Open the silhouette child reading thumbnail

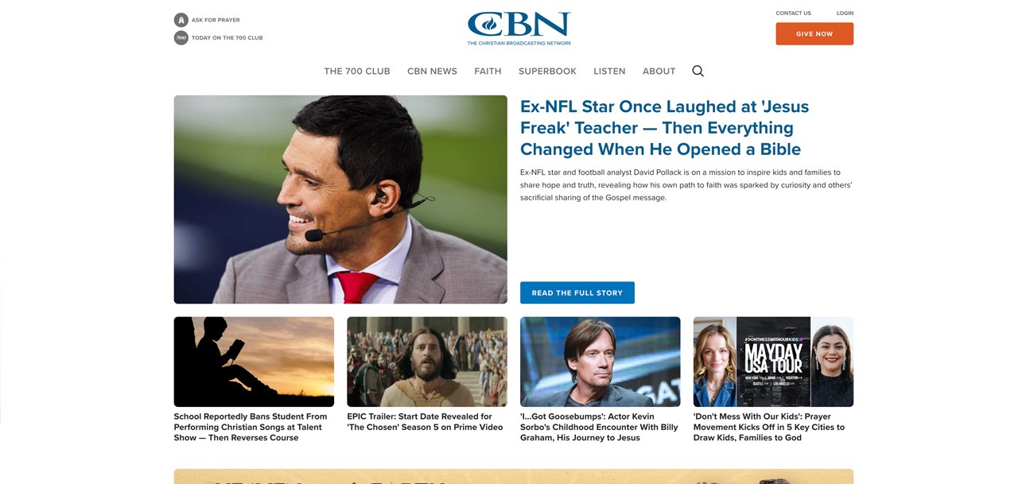click(x=254, y=362)
